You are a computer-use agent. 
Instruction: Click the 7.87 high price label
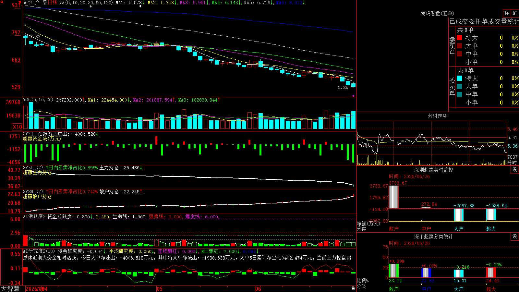(35, 37)
